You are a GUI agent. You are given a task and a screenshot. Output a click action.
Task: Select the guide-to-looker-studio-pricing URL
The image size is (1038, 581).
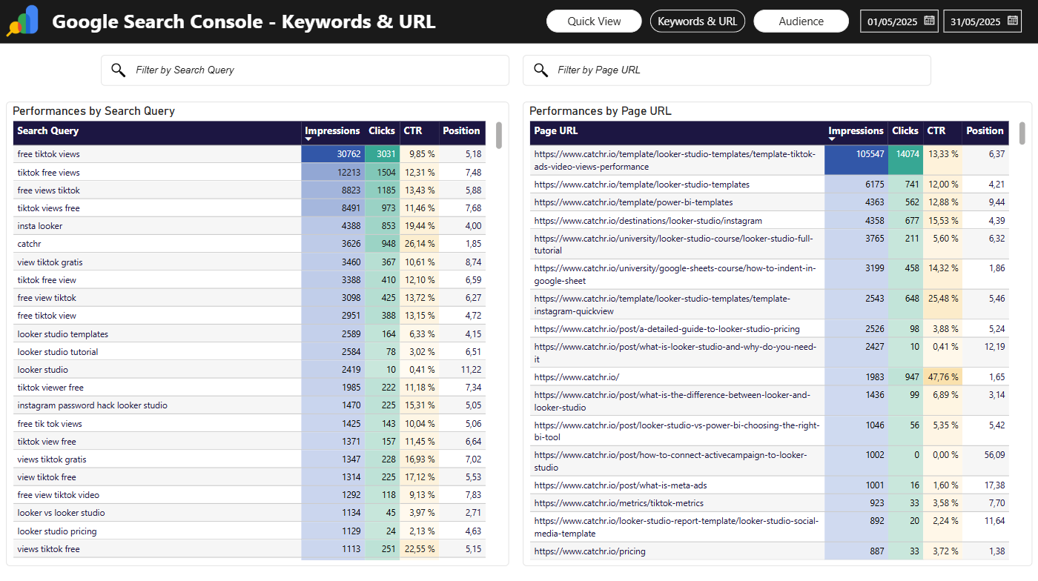point(667,328)
